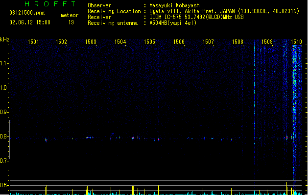Click the Observer label
Image resolution: width=308 pixels, height=195 pixels.
(99, 5)
